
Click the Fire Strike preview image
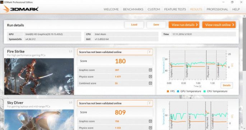point(39,77)
